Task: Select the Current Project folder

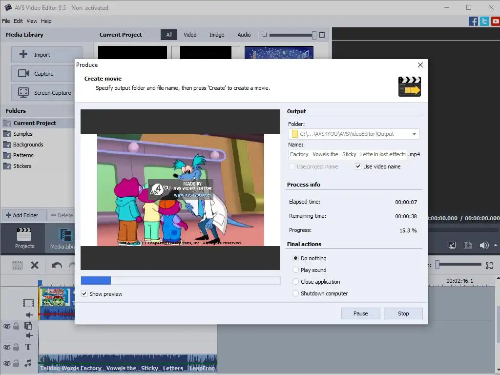Action: (x=38, y=123)
